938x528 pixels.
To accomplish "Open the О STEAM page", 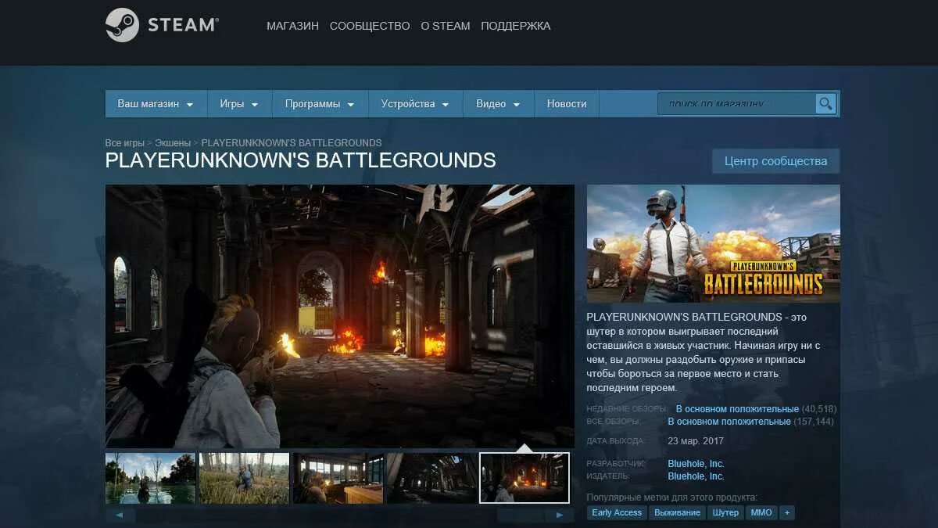I will coord(446,26).
